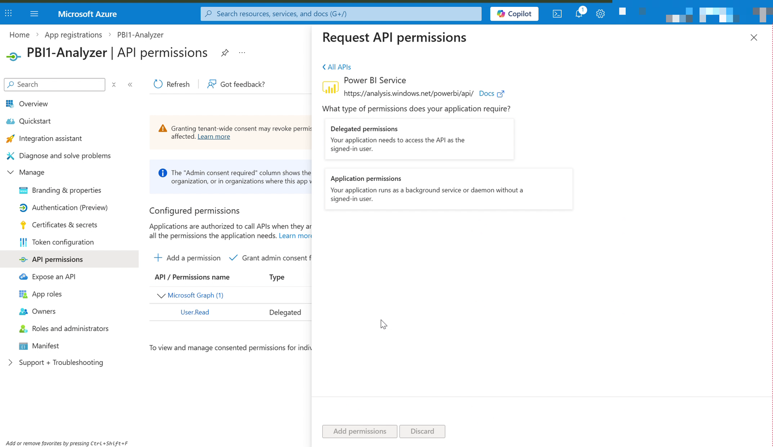Click the Microsoft Azure logo text
The height and width of the screenshot is (447, 773).
[x=87, y=14]
